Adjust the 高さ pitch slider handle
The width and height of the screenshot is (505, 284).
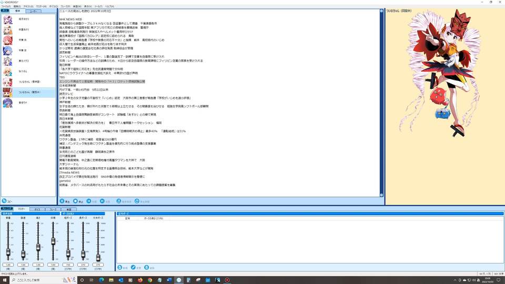point(38,247)
